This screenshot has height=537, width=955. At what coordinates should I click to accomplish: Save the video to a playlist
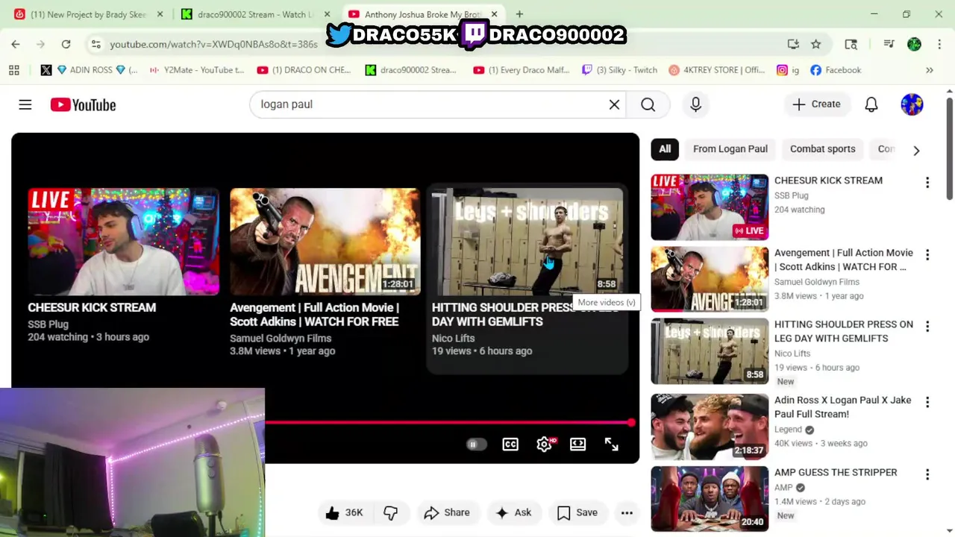(x=577, y=512)
